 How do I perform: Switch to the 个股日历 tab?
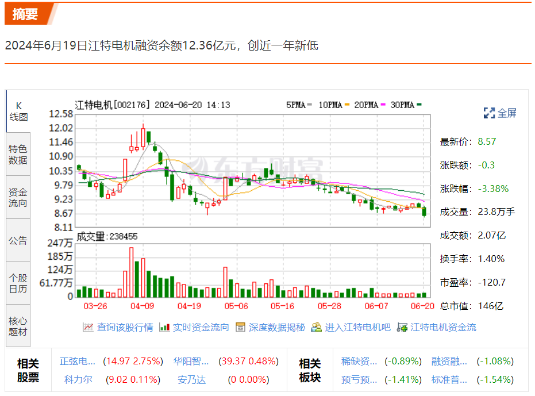click(x=18, y=283)
